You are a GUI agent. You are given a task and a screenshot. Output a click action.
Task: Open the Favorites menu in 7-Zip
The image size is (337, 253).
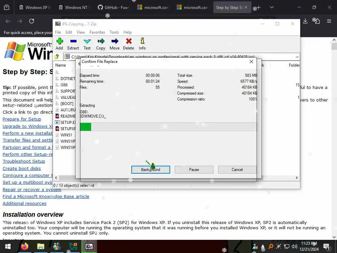pyautogui.click(x=97, y=32)
